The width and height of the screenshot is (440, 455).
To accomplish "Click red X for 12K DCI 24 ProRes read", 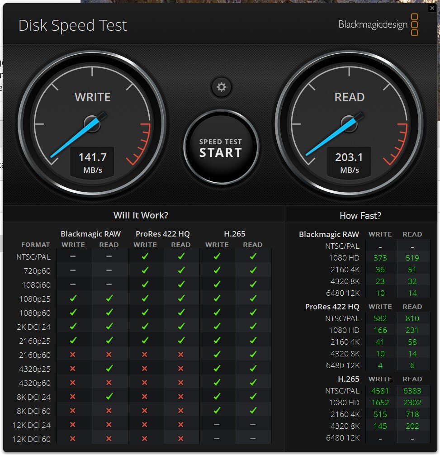I will coord(181,425).
